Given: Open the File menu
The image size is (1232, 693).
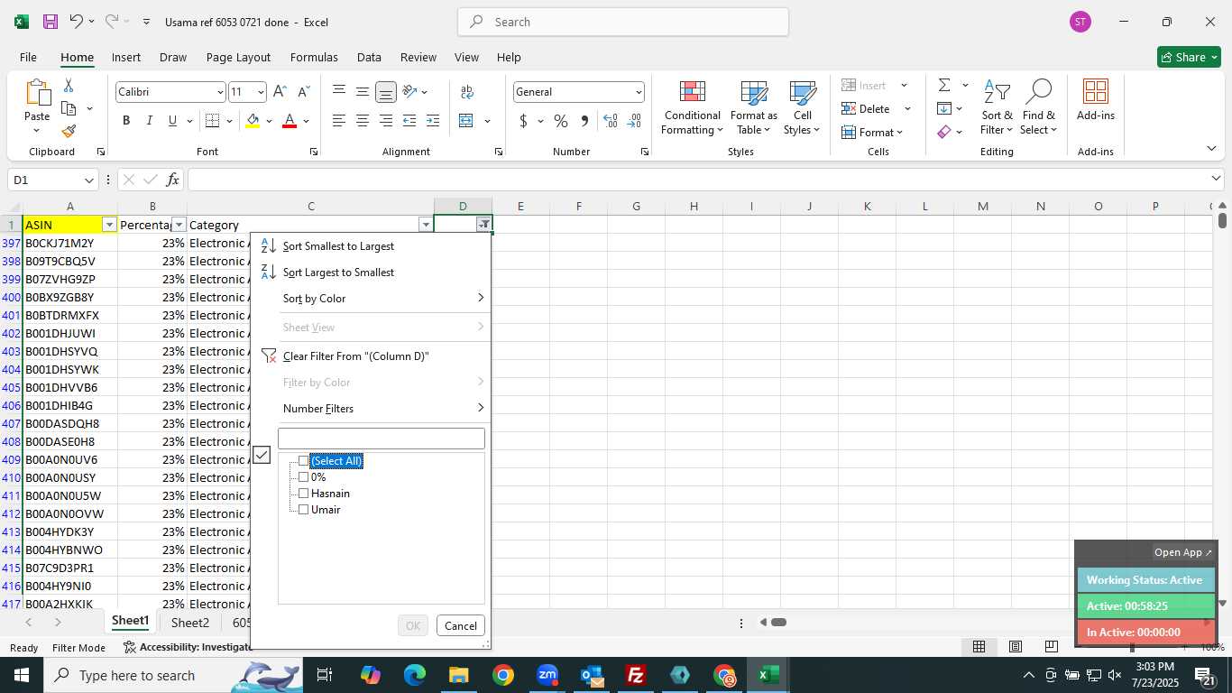Looking at the screenshot, I should click(28, 57).
